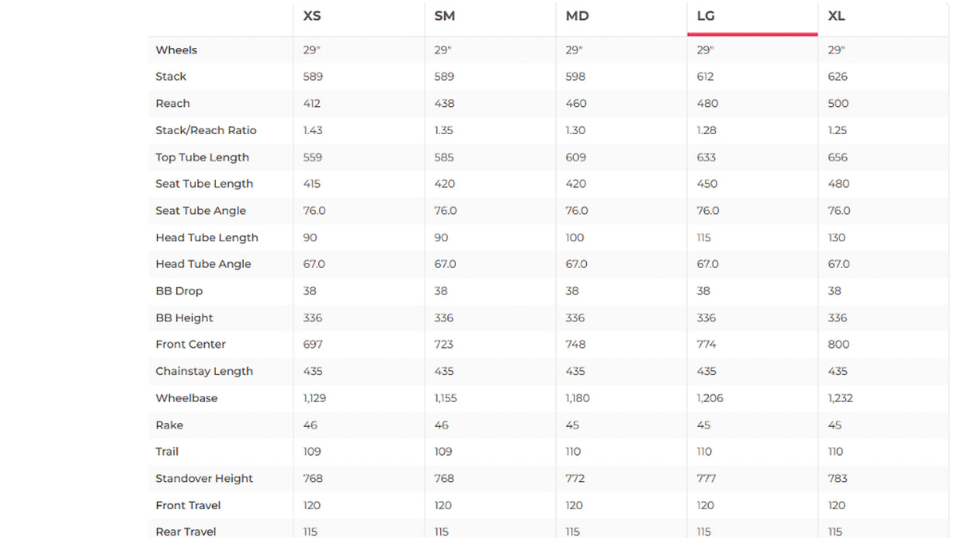Click the Standover Height row label

point(204,479)
